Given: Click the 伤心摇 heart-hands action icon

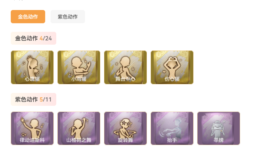Looking at the screenshot, I should [x=172, y=67].
